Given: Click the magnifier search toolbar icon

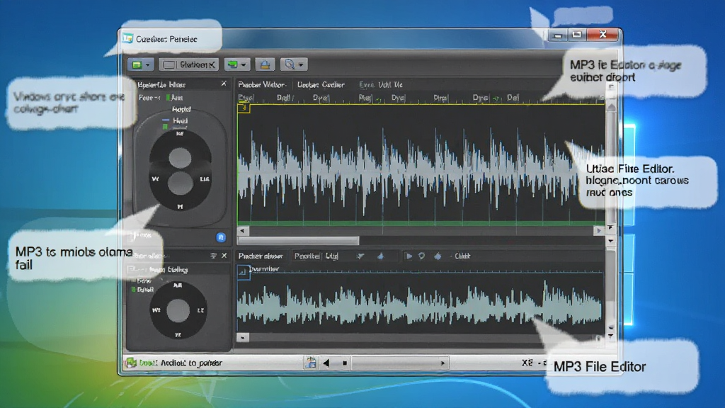Looking at the screenshot, I should [x=290, y=64].
